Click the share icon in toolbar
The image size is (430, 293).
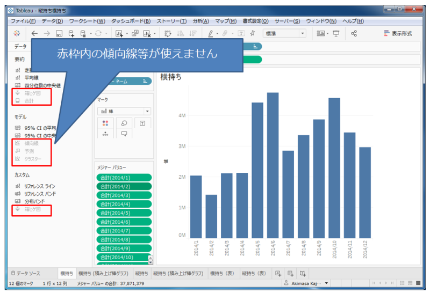[354, 33]
